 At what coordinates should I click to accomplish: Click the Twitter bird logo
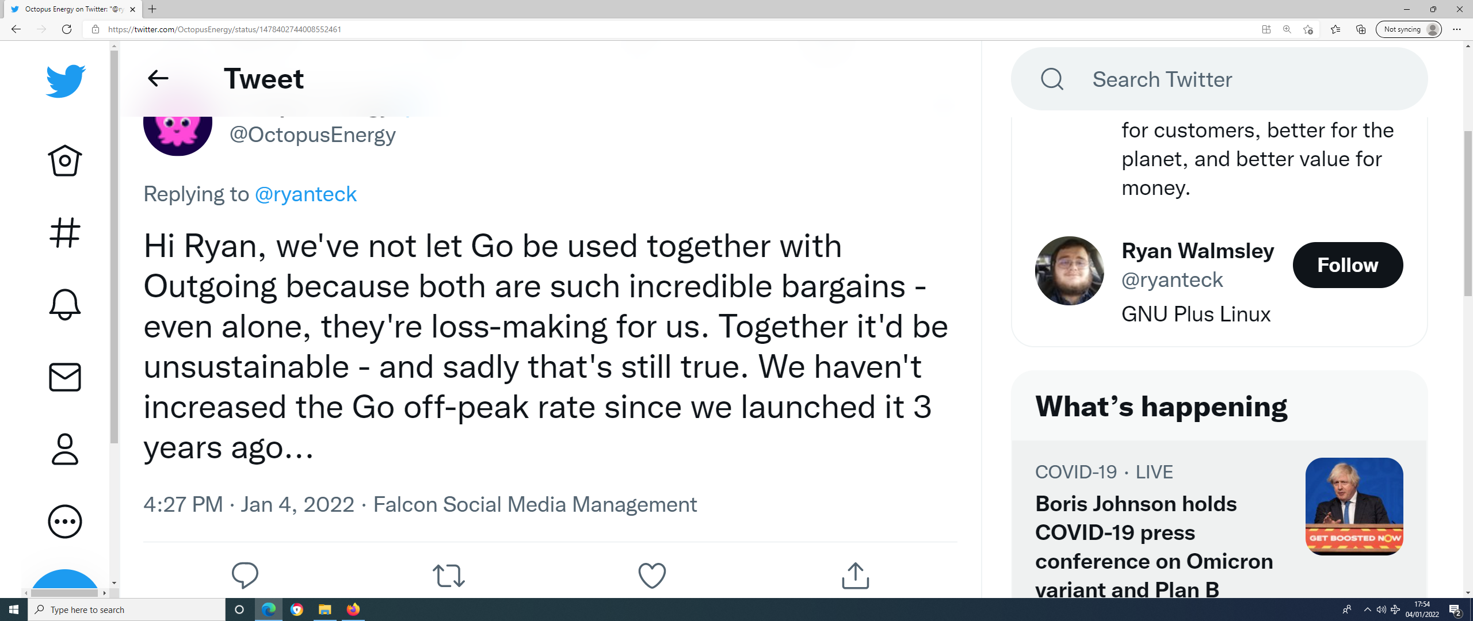[66, 80]
